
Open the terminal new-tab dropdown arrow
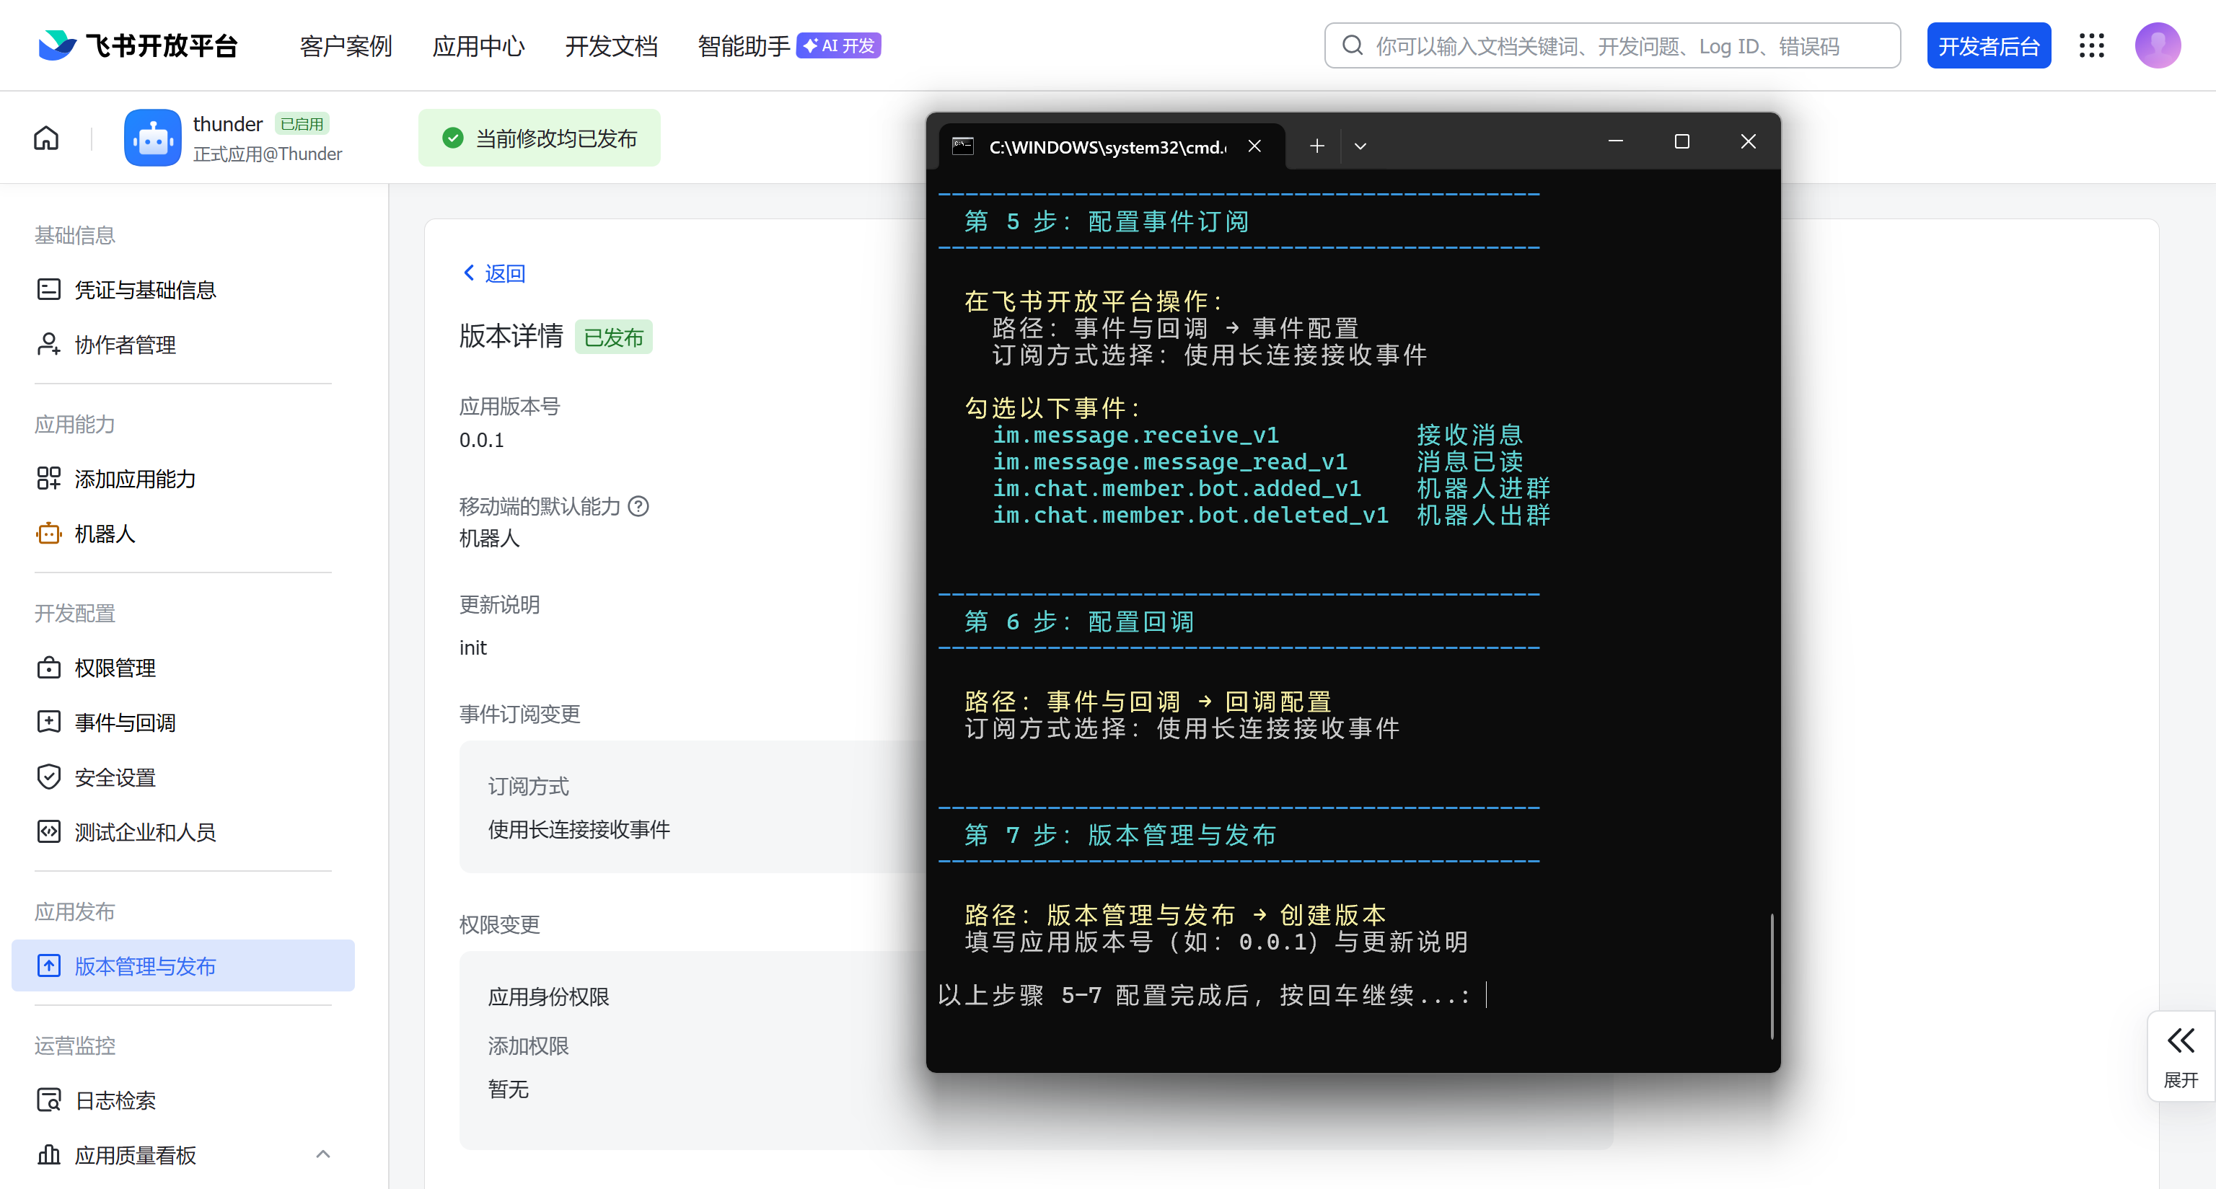pyautogui.click(x=1360, y=146)
